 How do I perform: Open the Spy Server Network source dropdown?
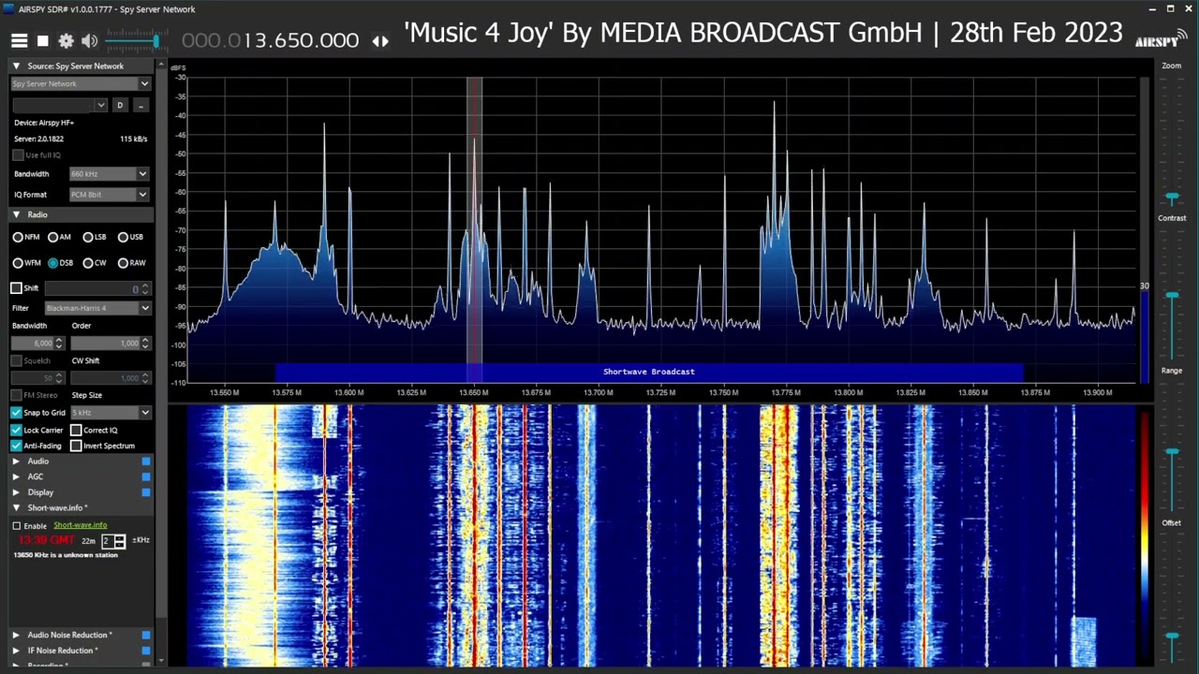(x=81, y=83)
